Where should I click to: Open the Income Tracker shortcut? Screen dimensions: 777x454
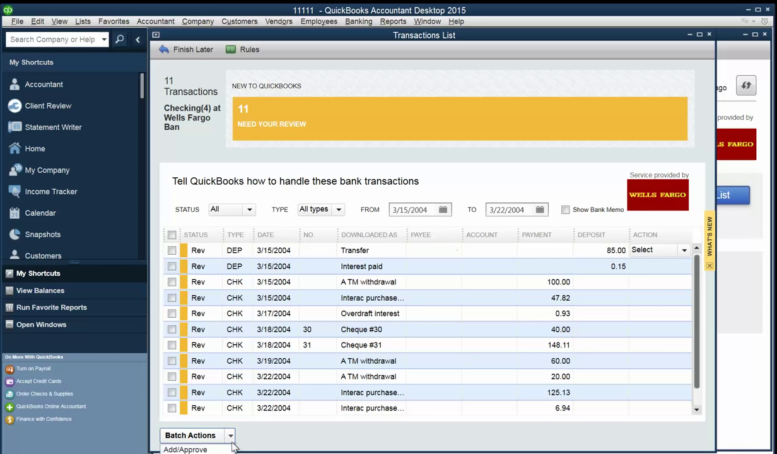pos(50,192)
